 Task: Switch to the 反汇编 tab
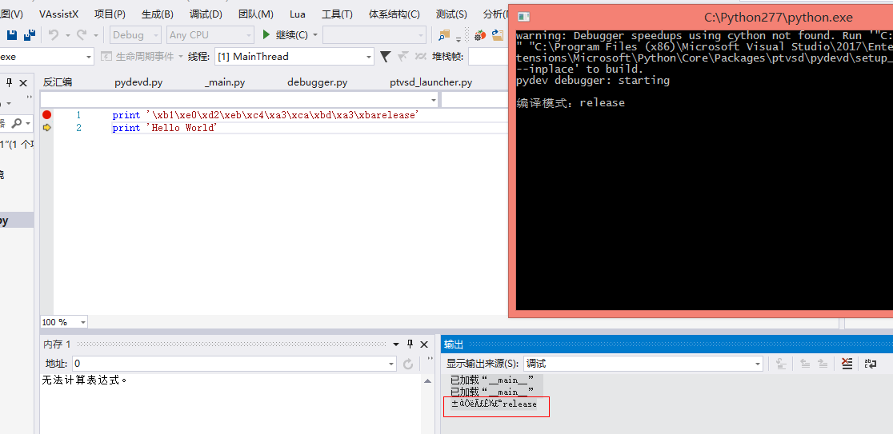tap(58, 82)
